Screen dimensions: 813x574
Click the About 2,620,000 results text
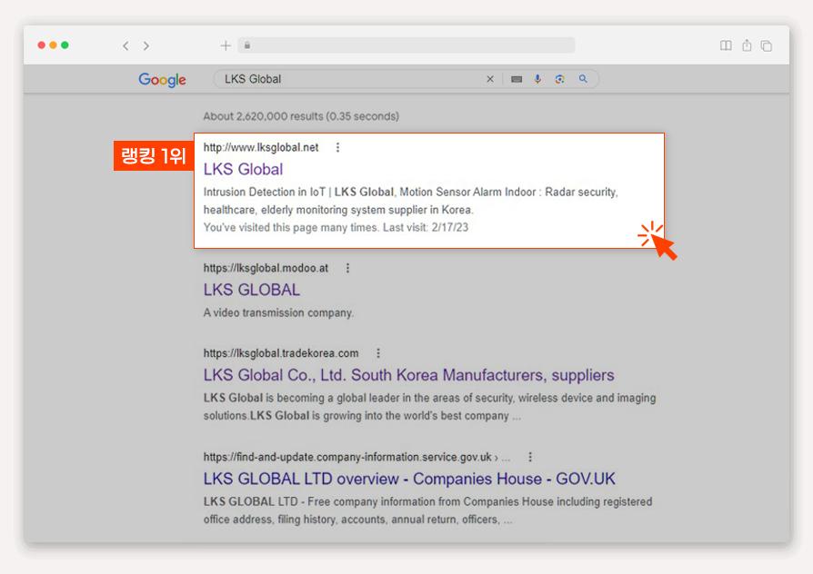[x=301, y=116]
